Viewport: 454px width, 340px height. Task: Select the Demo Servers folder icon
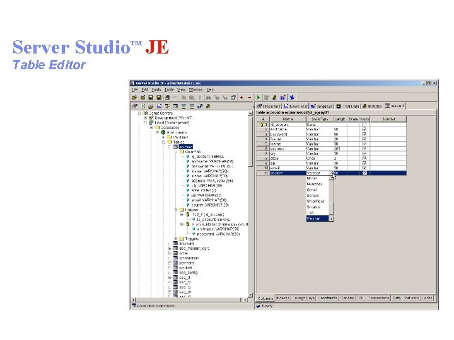[146, 113]
